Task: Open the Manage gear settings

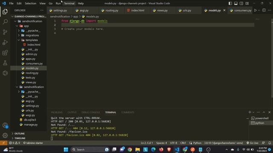Action: click(5, 135)
